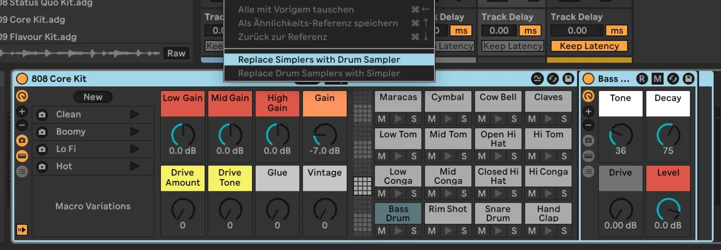Launch the Lo Fi macro variation arrow
The height and width of the screenshot is (250, 721).
(x=134, y=149)
